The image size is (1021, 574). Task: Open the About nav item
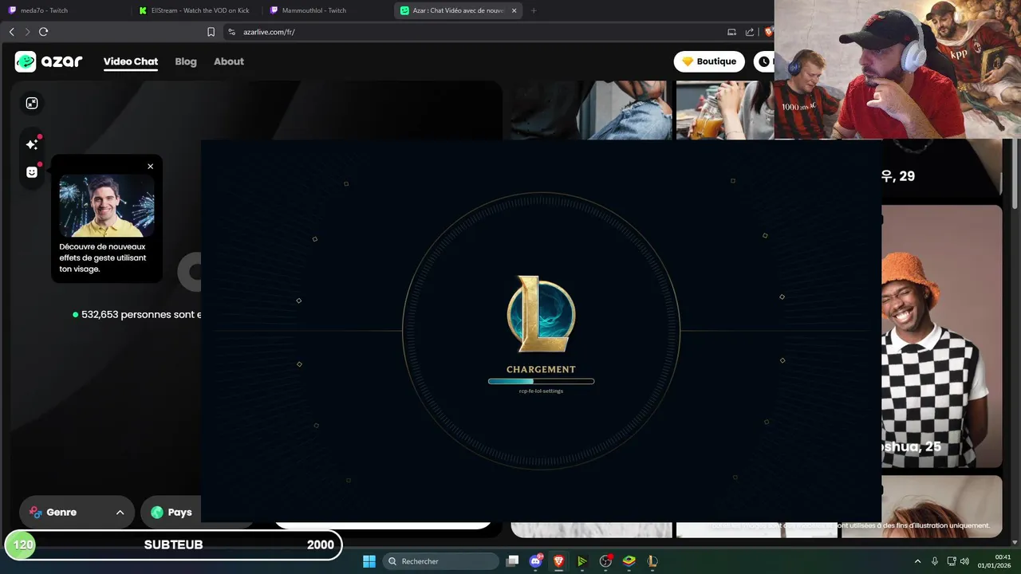coord(229,61)
